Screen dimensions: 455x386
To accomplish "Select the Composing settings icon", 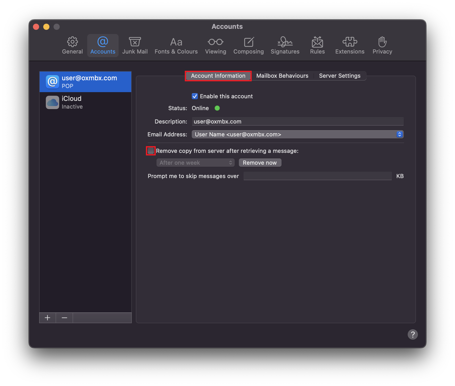I will coord(248,45).
